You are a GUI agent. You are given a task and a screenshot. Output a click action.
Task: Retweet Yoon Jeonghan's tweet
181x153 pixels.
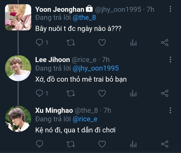click(71, 43)
